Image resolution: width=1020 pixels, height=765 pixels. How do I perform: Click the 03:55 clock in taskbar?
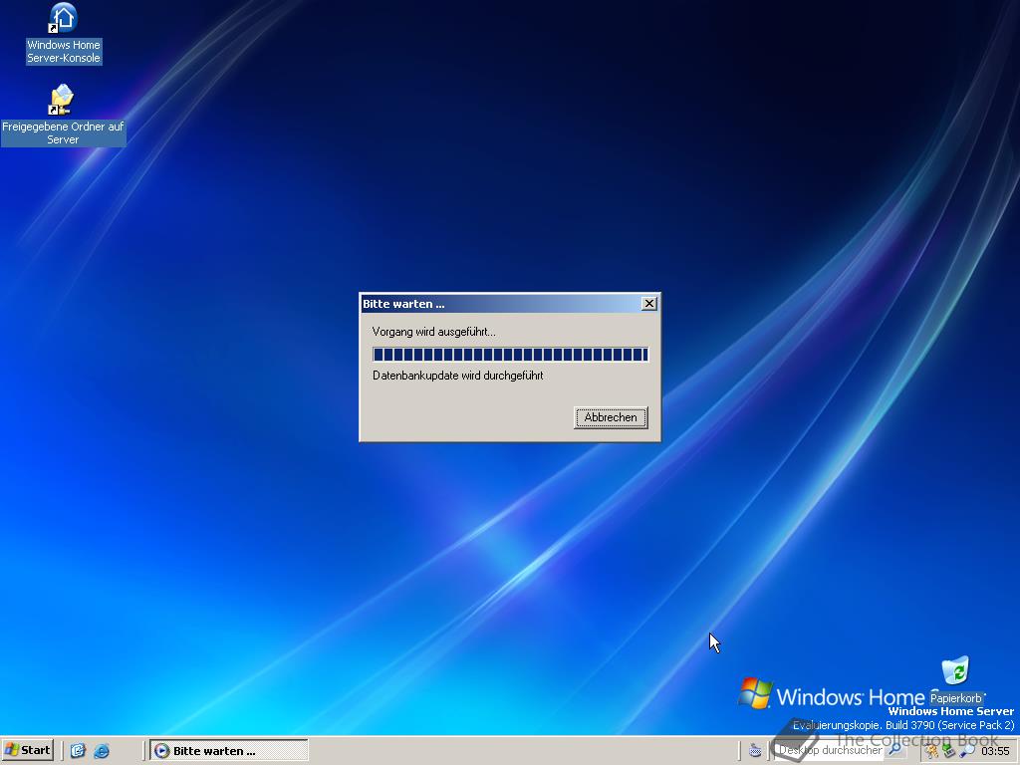click(995, 751)
